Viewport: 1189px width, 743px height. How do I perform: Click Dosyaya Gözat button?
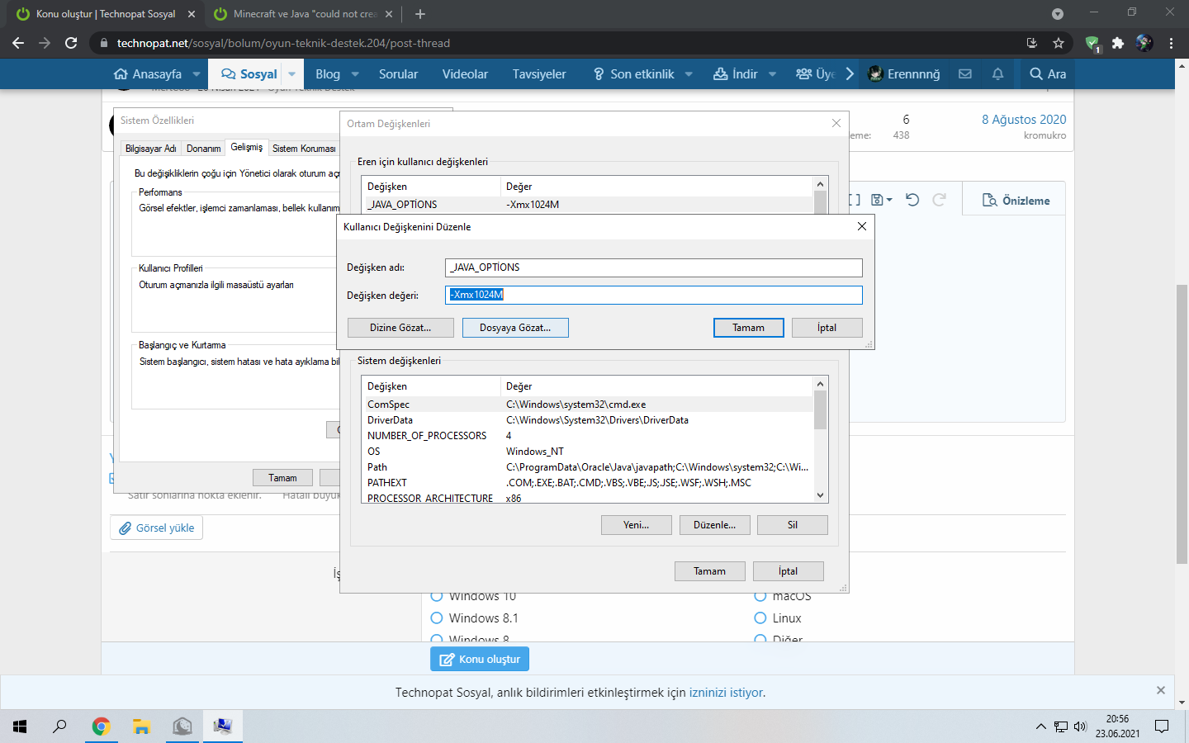coord(515,328)
